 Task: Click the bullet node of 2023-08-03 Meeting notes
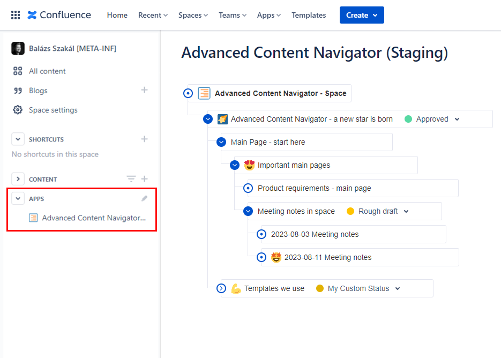[261, 234]
